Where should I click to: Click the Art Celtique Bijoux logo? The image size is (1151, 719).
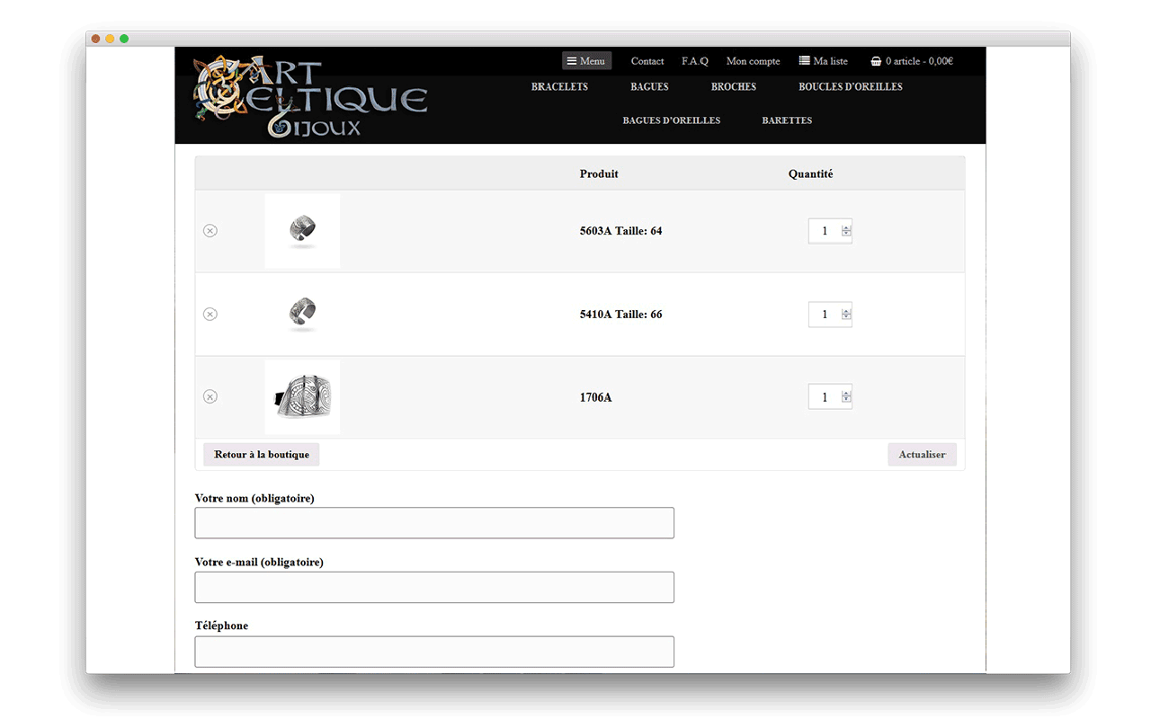(310, 97)
